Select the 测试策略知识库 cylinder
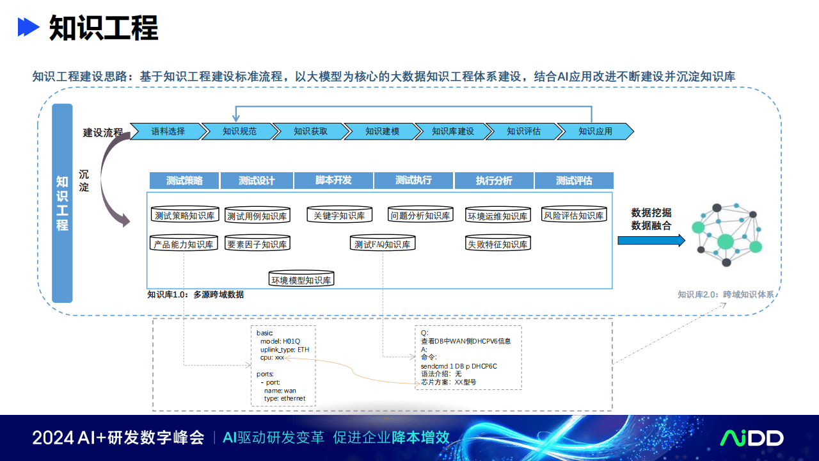This screenshot has width=819, height=461. pyautogui.click(x=185, y=215)
